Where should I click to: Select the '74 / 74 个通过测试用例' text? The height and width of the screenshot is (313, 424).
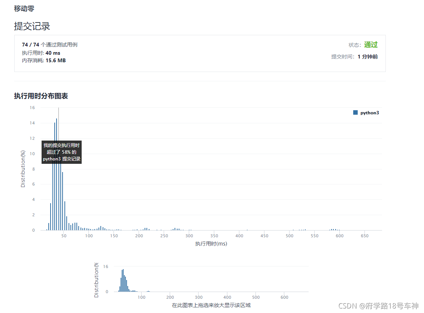pos(50,45)
